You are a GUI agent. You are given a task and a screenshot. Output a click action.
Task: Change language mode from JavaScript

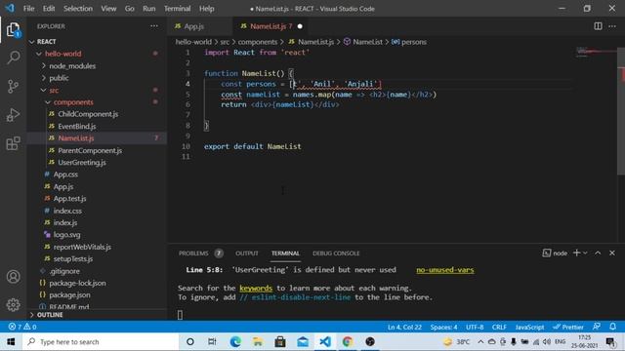coord(529,327)
